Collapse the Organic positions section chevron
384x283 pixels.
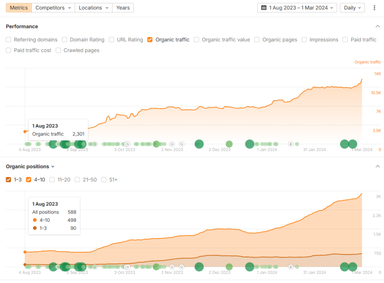click(378, 166)
